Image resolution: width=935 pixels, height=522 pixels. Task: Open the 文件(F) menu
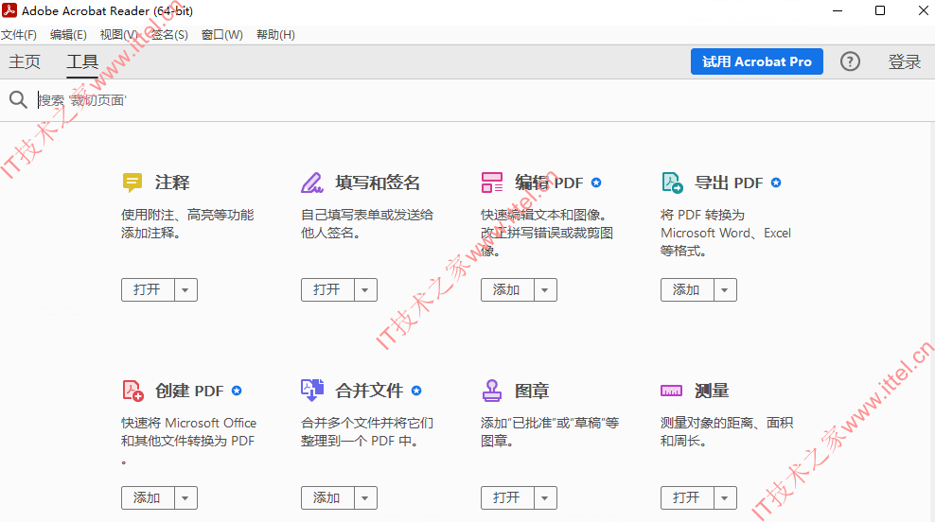point(19,35)
